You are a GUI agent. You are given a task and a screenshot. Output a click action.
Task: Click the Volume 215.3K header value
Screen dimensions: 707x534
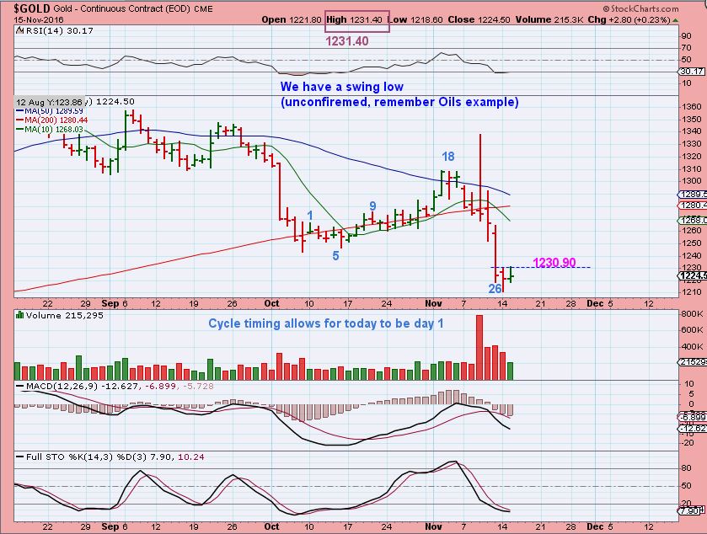tap(550, 20)
